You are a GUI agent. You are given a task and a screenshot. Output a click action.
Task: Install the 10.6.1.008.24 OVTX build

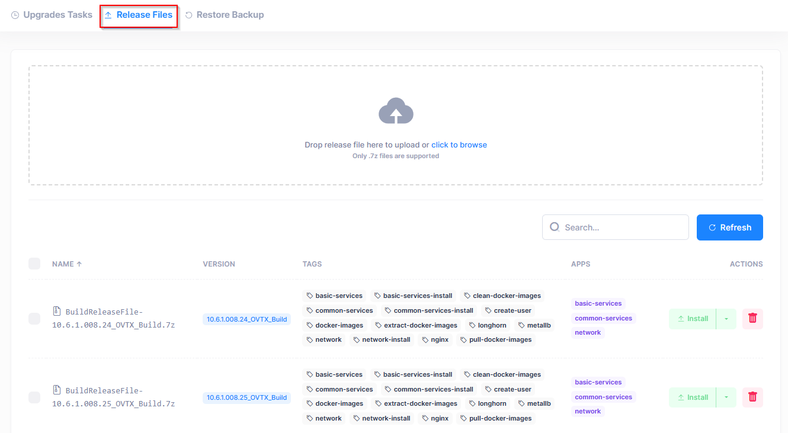(x=693, y=319)
